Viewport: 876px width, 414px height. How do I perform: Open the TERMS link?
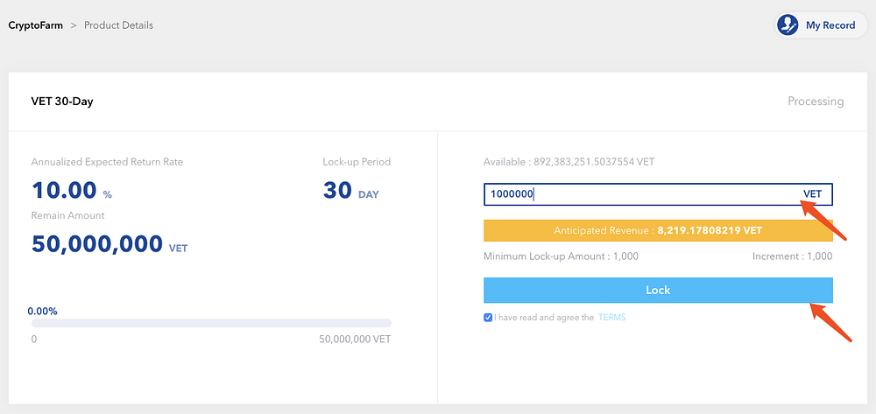(612, 318)
